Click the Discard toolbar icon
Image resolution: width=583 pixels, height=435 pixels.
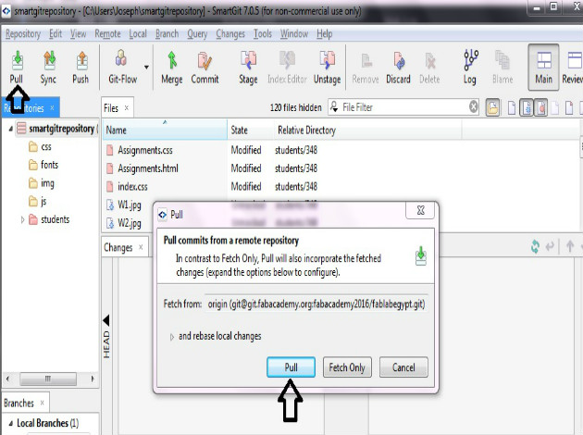pos(398,67)
